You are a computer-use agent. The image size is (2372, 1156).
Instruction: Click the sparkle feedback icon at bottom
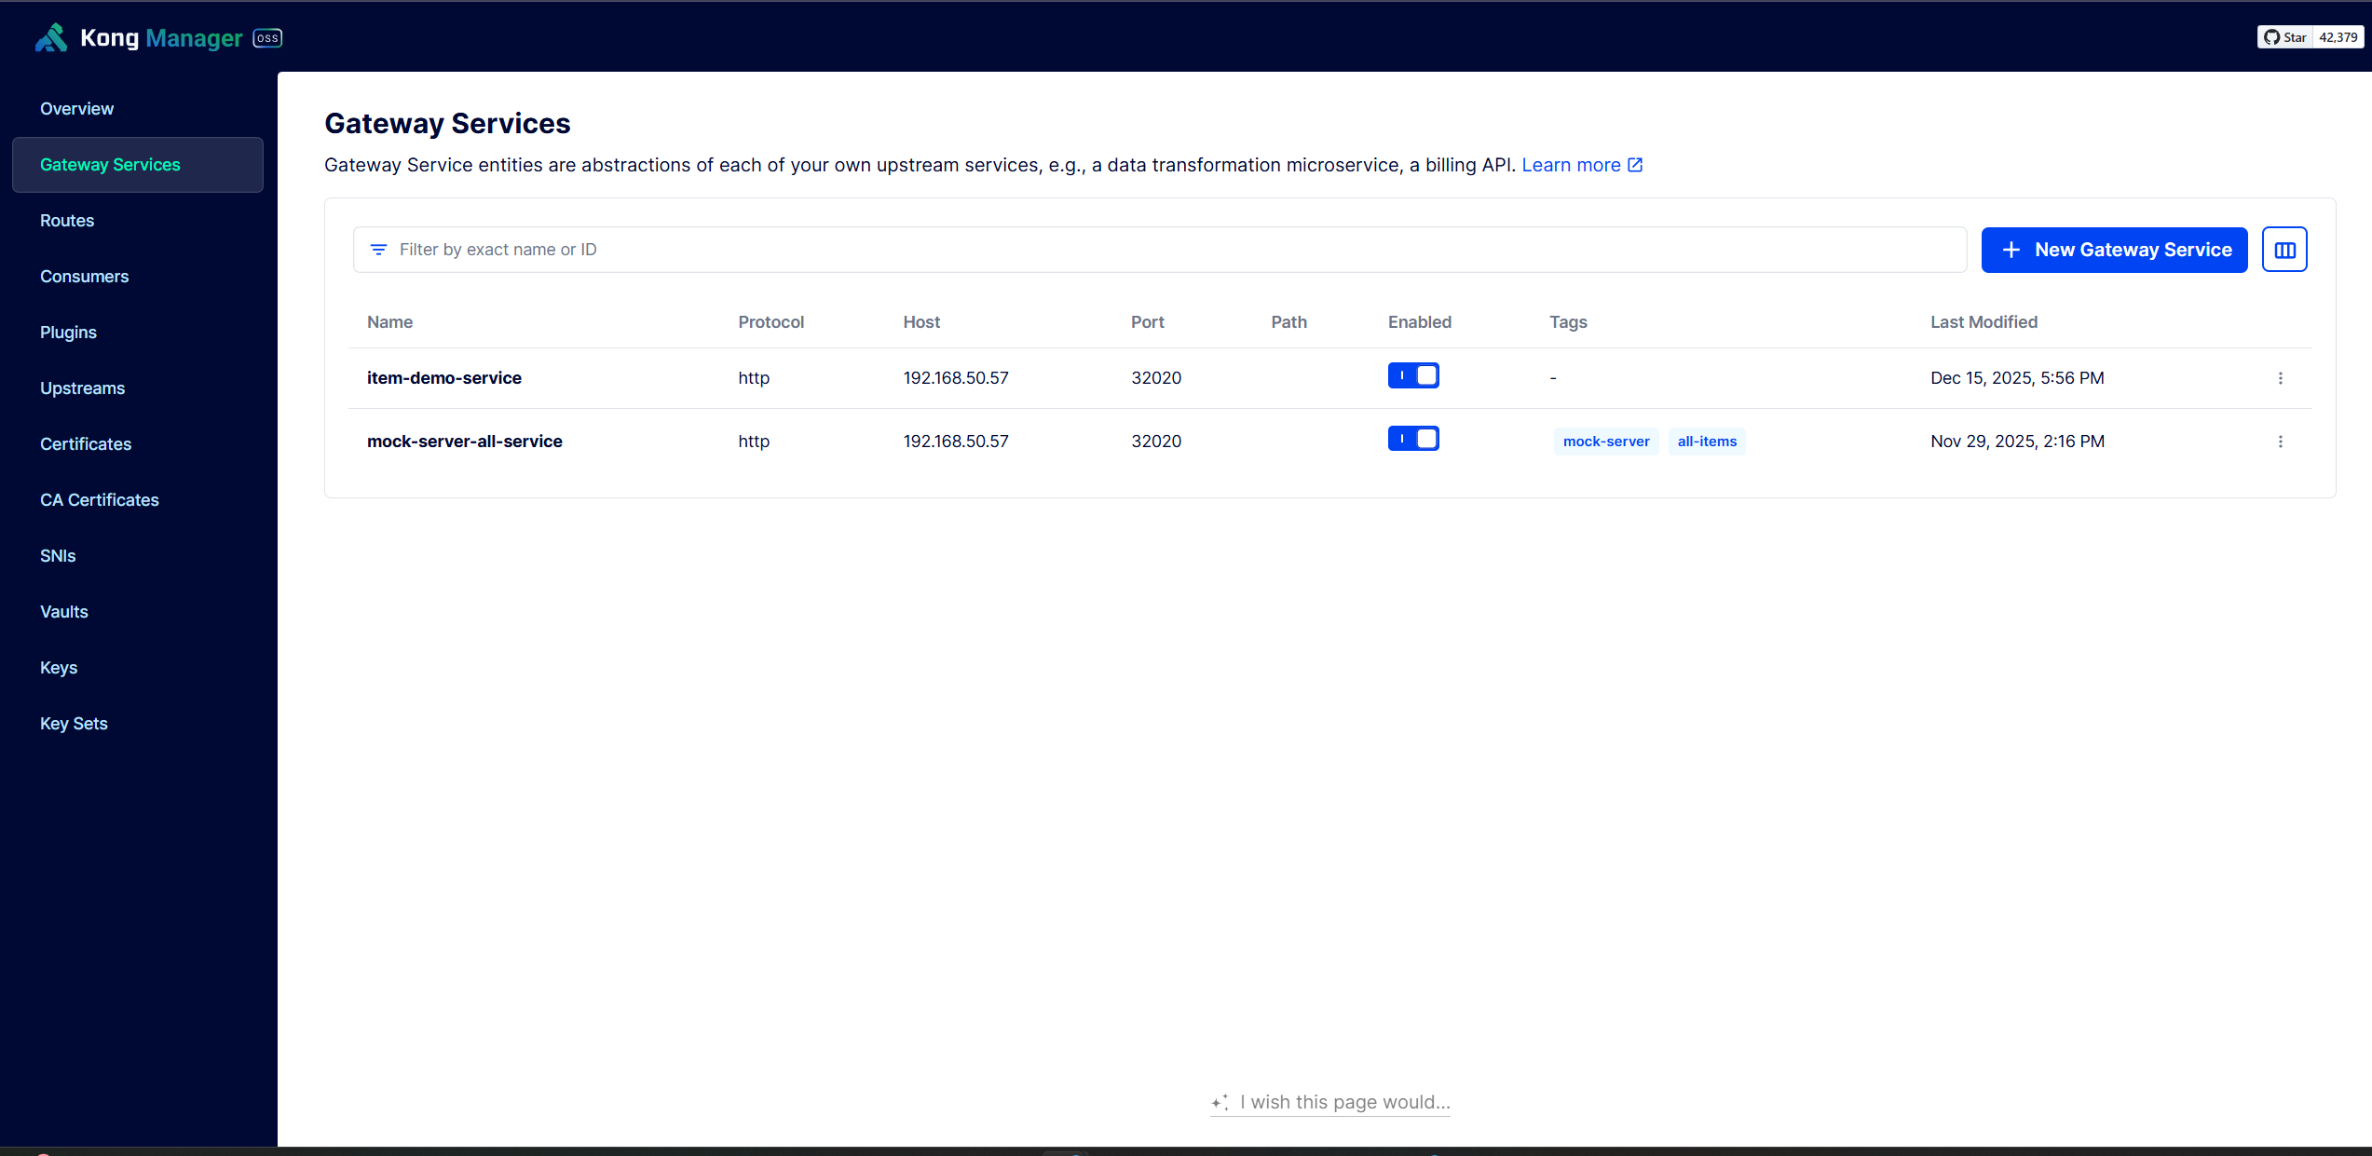tap(1220, 1103)
